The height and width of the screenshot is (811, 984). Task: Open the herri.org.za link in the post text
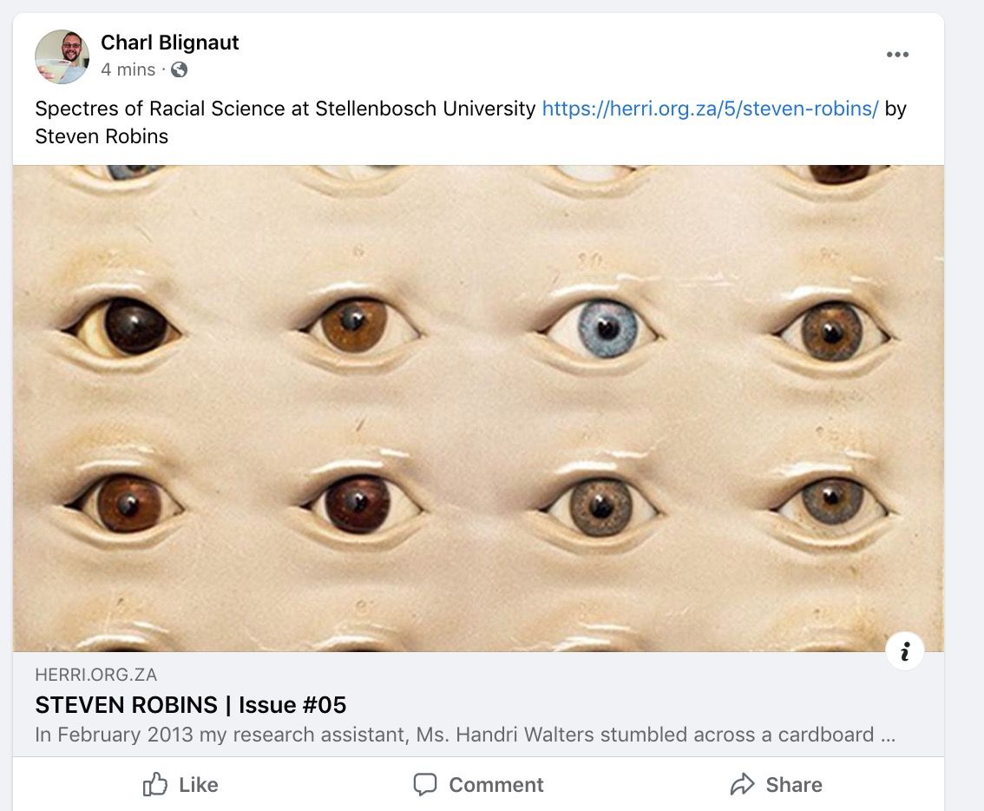710,109
